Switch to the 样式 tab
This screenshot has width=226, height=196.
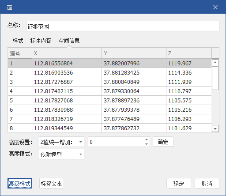pos(18,41)
